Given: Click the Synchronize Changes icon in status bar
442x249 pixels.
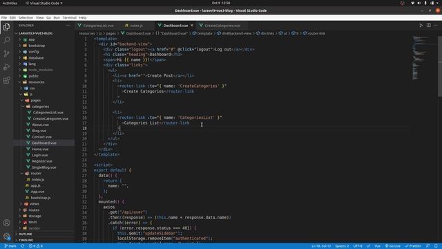Looking at the screenshot, I should tap(22, 246).
